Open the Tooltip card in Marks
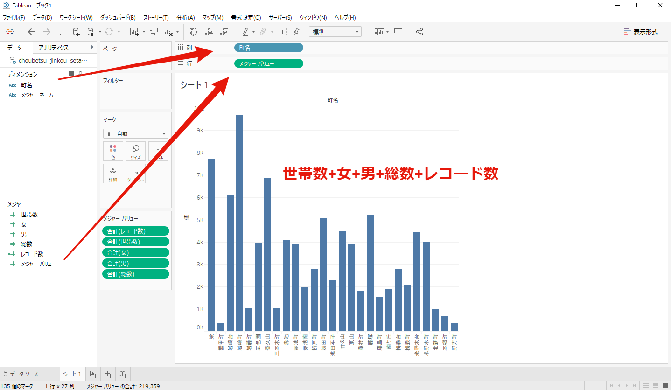Viewport: 671px width, 390px height. (135, 174)
